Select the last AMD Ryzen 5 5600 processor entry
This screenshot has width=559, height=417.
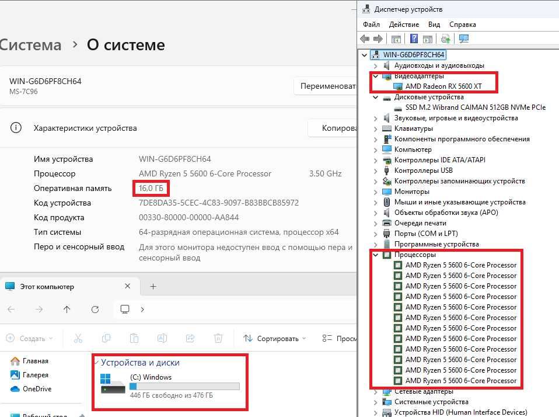pos(460,381)
